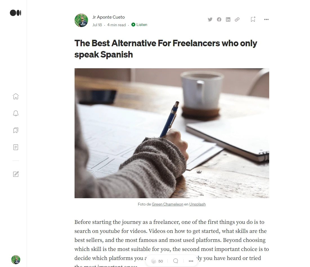Open ellipsis menu on floating clap bar
Image resolution: width=310 pixels, height=267 pixels.
191,261
